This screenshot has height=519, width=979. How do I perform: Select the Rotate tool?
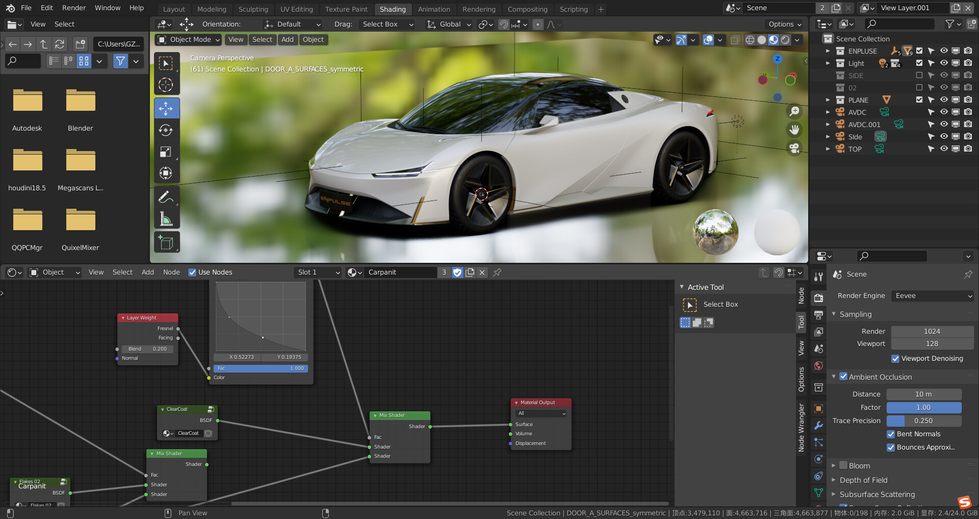coord(167,130)
